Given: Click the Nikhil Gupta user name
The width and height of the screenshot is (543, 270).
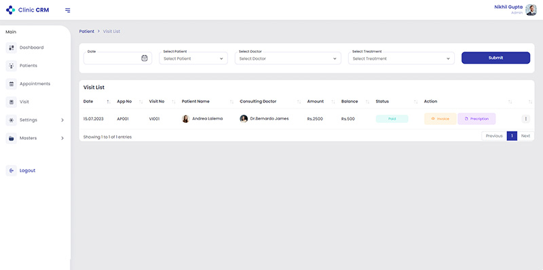Looking at the screenshot, I should 508,7.
